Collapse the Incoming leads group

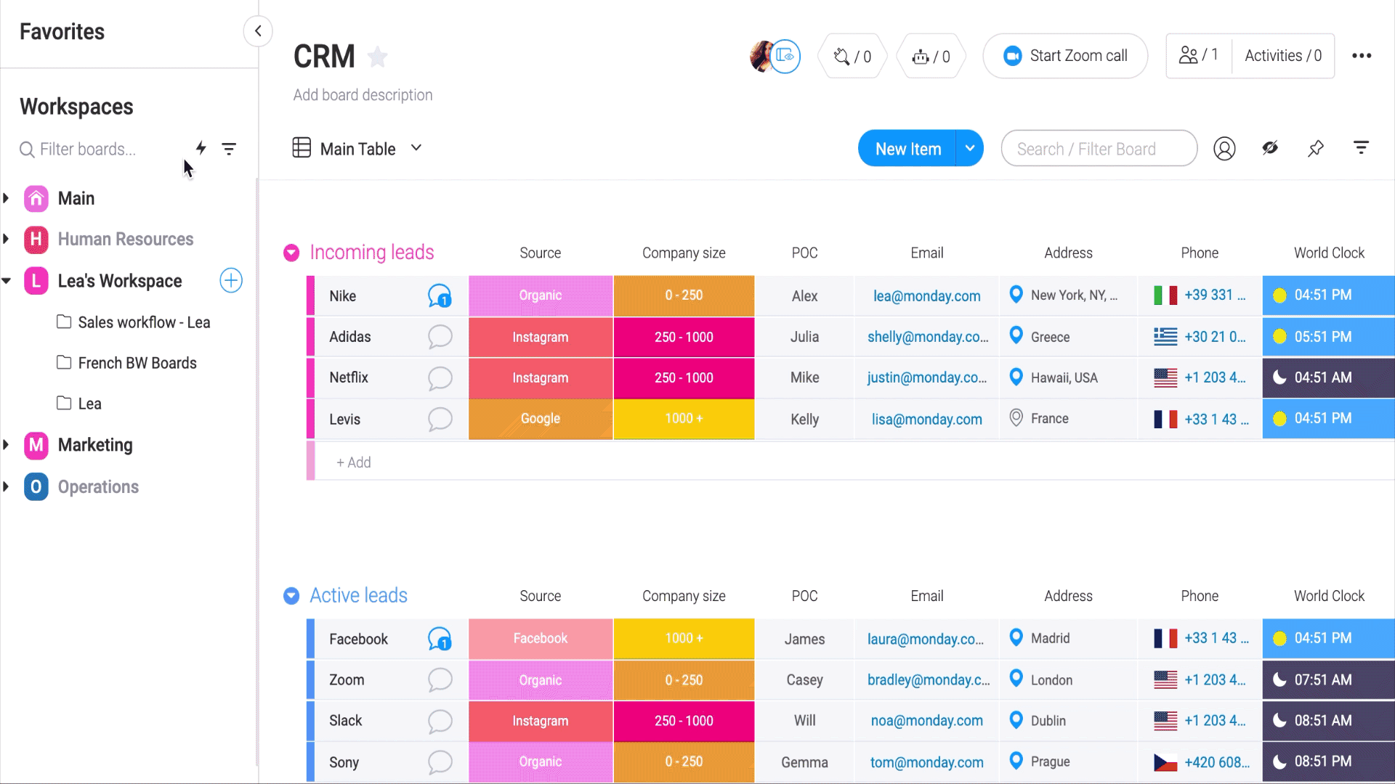291,253
